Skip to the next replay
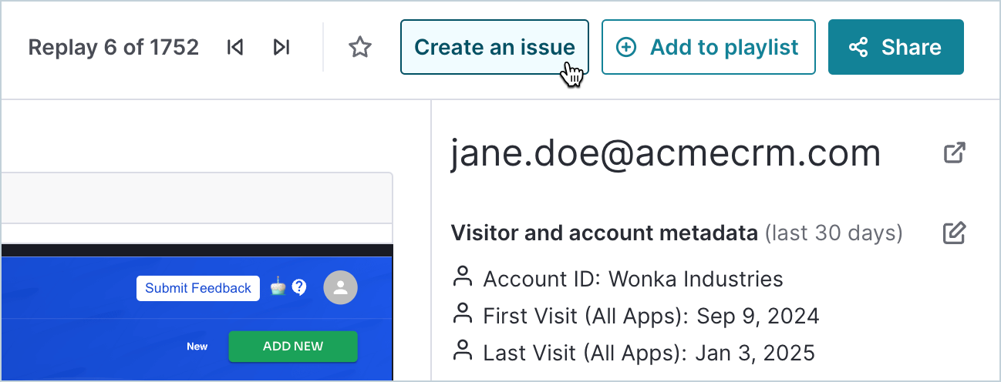Image resolution: width=1001 pixels, height=382 pixels. 281,48
